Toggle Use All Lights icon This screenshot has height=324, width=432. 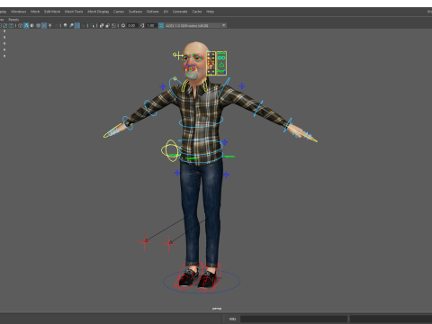(49, 25)
